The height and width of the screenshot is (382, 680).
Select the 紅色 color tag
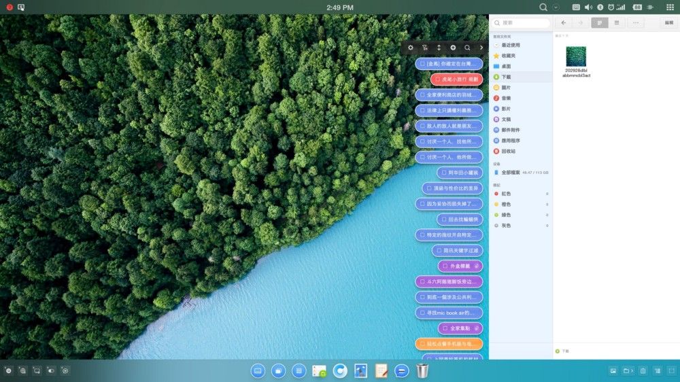tap(506, 194)
